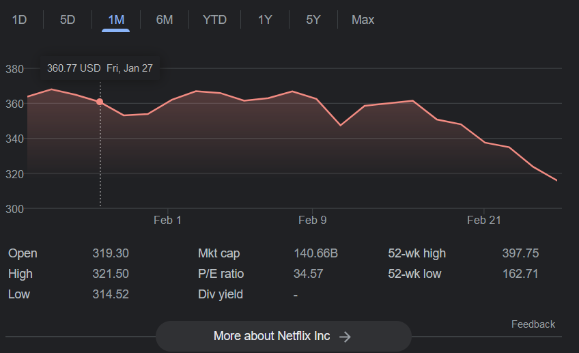The image size is (579, 353).
Task: Click the Mkt cap value 140.66B
Action: [315, 253]
